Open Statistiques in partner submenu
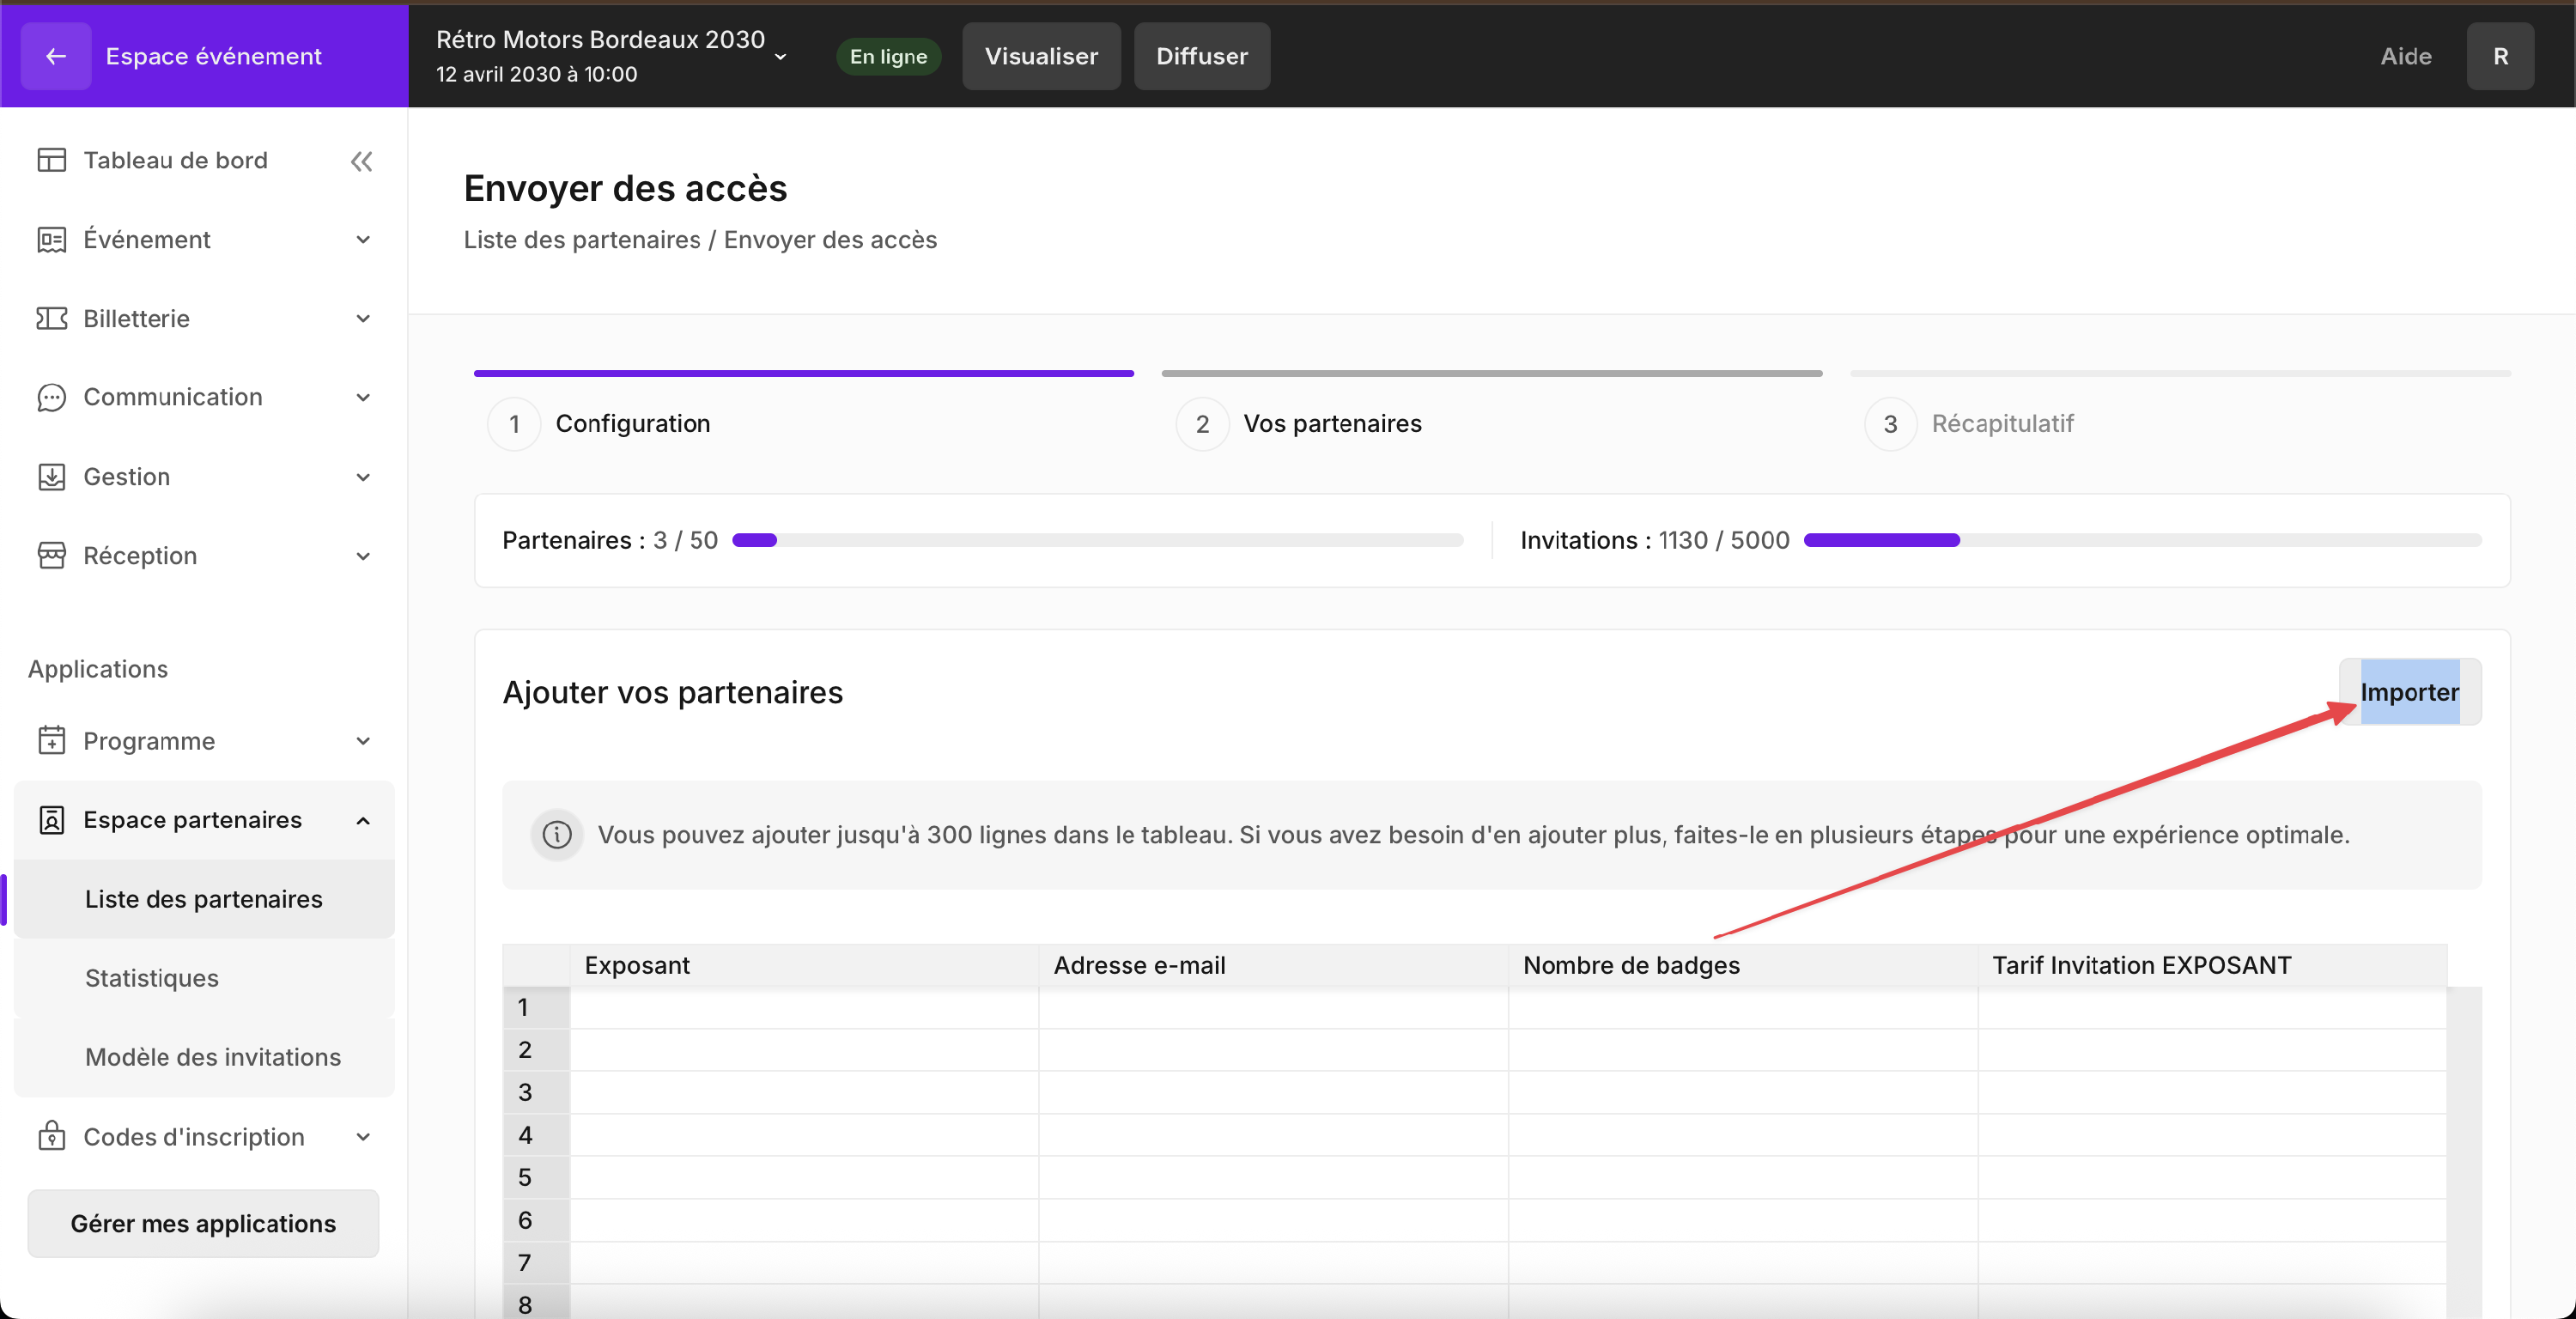The height and width of the screenshot is (1319, 2576). click(x=152, y=977)
